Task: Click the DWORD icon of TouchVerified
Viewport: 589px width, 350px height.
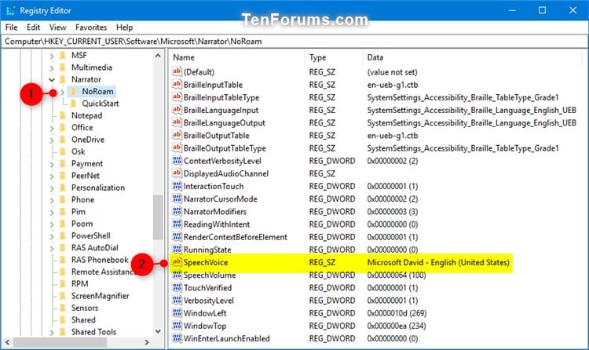Action: click(177, 288)
